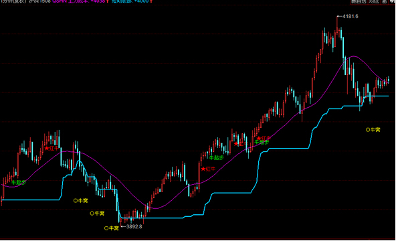This screenshot has width=396, height=241.
Task: Click the 牛窝 marker beneath the most recent candles
Action: click(373, 130)
